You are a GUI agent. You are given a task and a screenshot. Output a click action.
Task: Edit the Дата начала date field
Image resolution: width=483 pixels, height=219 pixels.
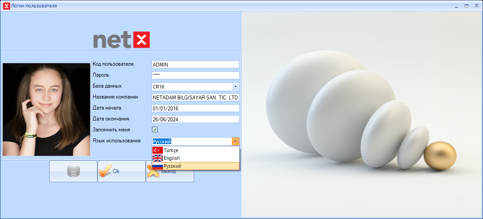pyautogui.click(x=195, y=108)
